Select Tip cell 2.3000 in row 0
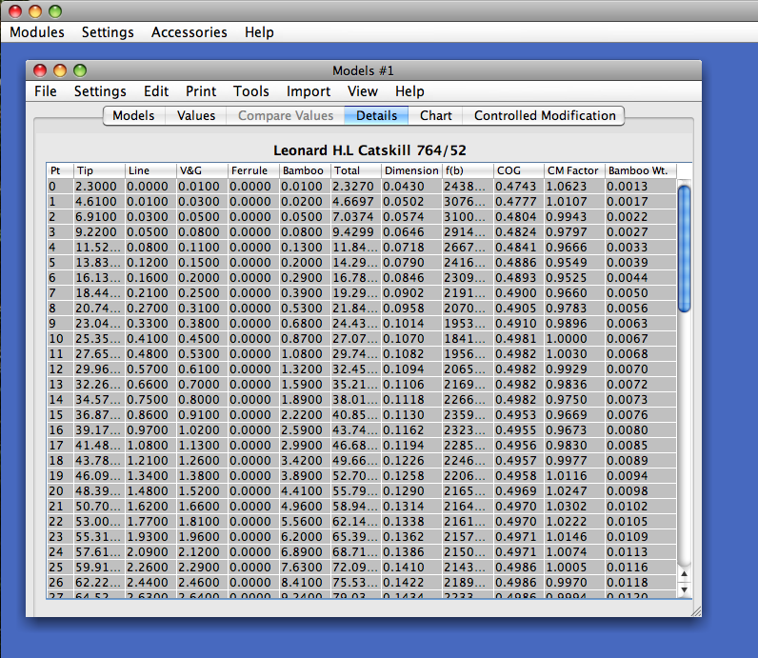 (x=99, y=186)
